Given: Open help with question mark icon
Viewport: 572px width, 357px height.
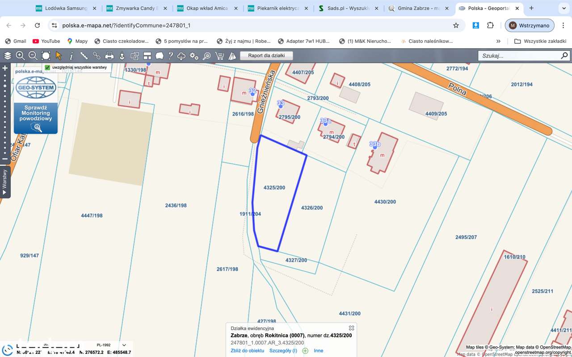Looking at the screenshot, I should pyautogui.click(x=170, y=56).
